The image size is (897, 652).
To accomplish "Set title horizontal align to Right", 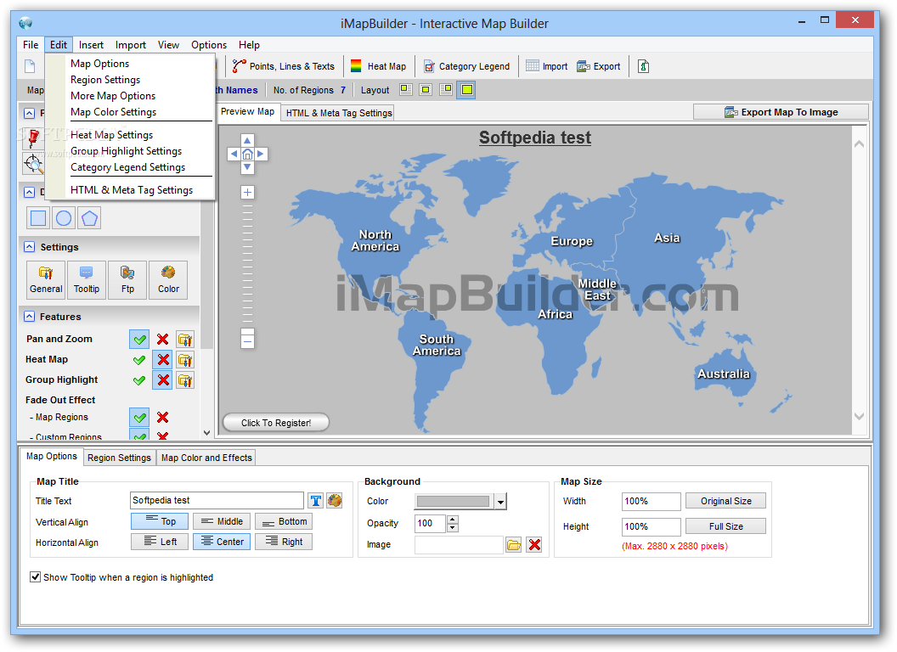I will (x=284, y=542).
